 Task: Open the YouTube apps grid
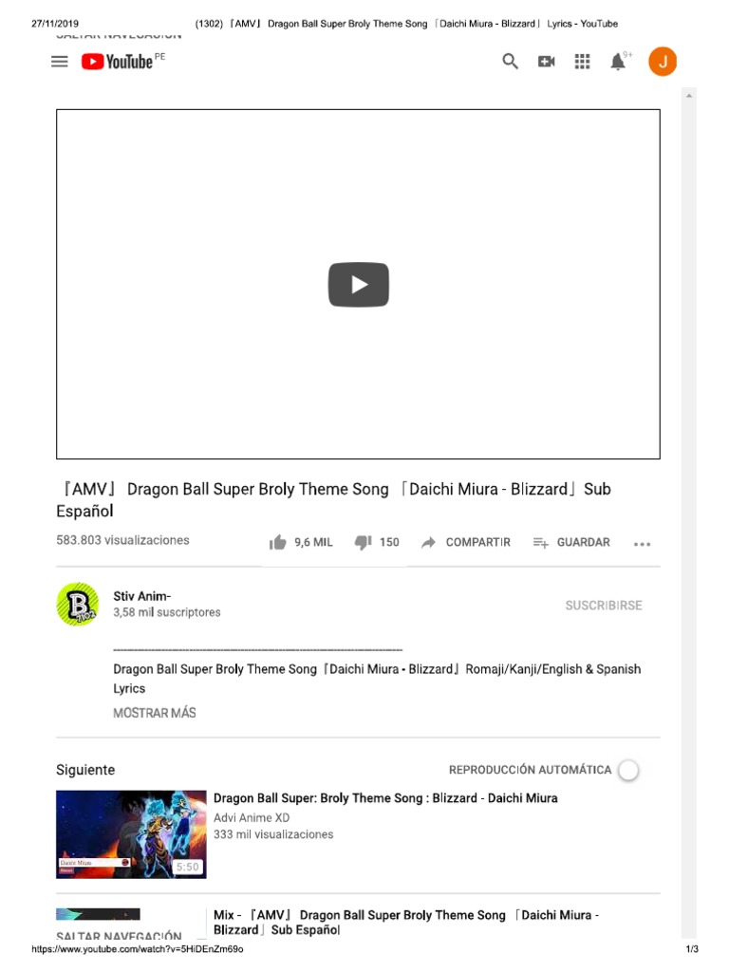582,62
